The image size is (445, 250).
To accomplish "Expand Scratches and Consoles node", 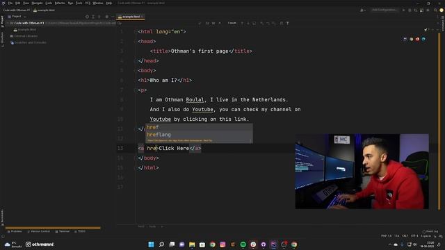I will click(8, 42).
